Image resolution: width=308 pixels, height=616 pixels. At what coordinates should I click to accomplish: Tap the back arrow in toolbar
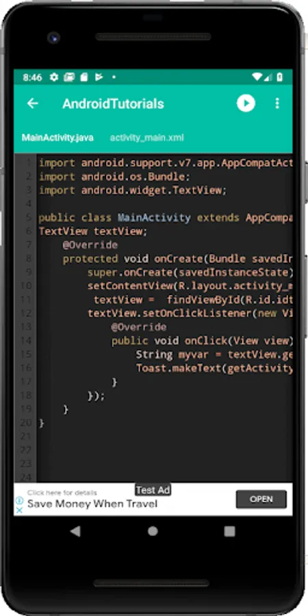click(32, 103)
